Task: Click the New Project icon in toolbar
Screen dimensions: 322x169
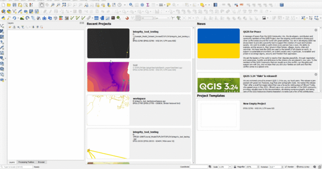Action: (x=3, y=5)
